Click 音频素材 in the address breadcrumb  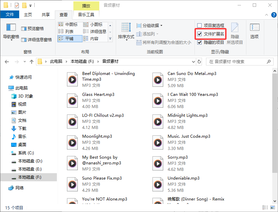110,61
